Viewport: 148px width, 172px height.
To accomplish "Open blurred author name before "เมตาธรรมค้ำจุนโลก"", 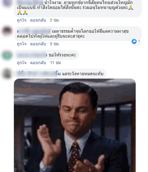I will (x=34, y=31).
